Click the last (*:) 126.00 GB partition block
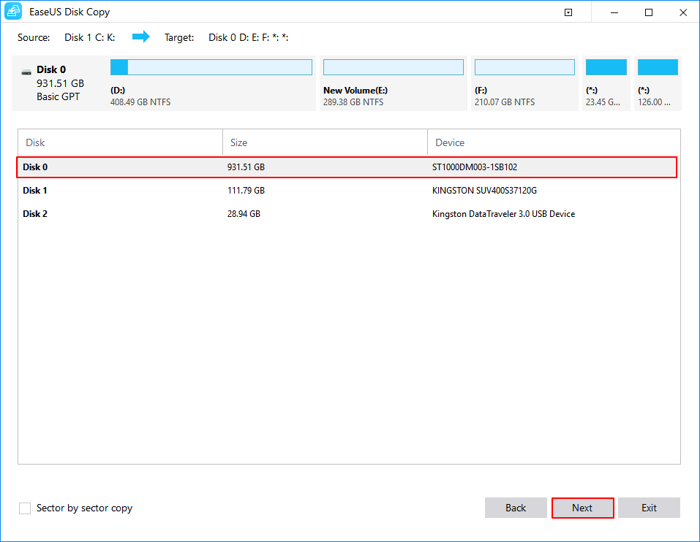This screenshot has width=700, height=542. point(658,84)
